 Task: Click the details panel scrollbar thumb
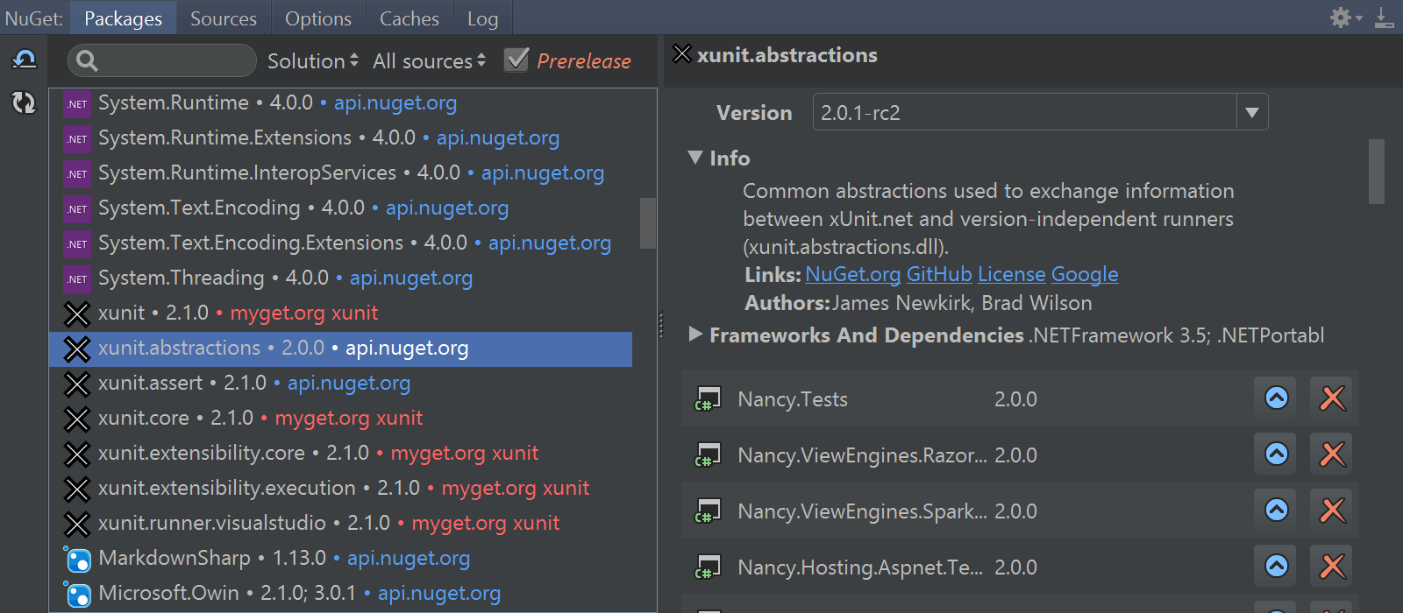1377,172
